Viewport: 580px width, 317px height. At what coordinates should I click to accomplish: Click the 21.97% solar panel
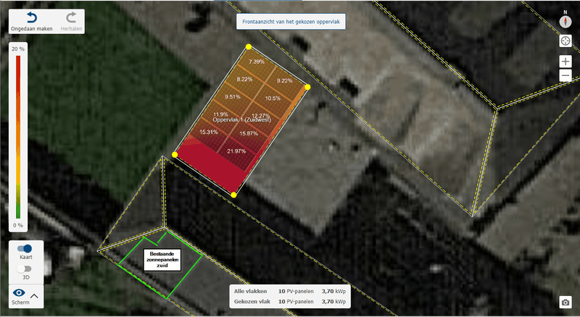(x=237, y=151)
